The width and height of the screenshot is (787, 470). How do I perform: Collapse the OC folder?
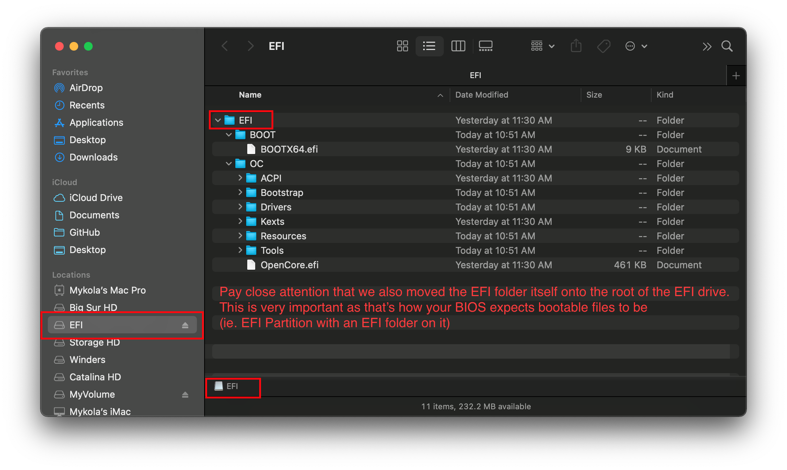tap(229, 163)
